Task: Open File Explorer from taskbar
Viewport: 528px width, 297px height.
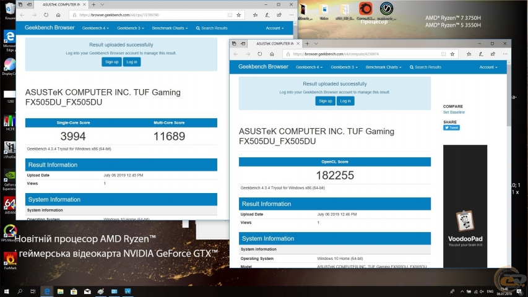Action: coord(60,291)
